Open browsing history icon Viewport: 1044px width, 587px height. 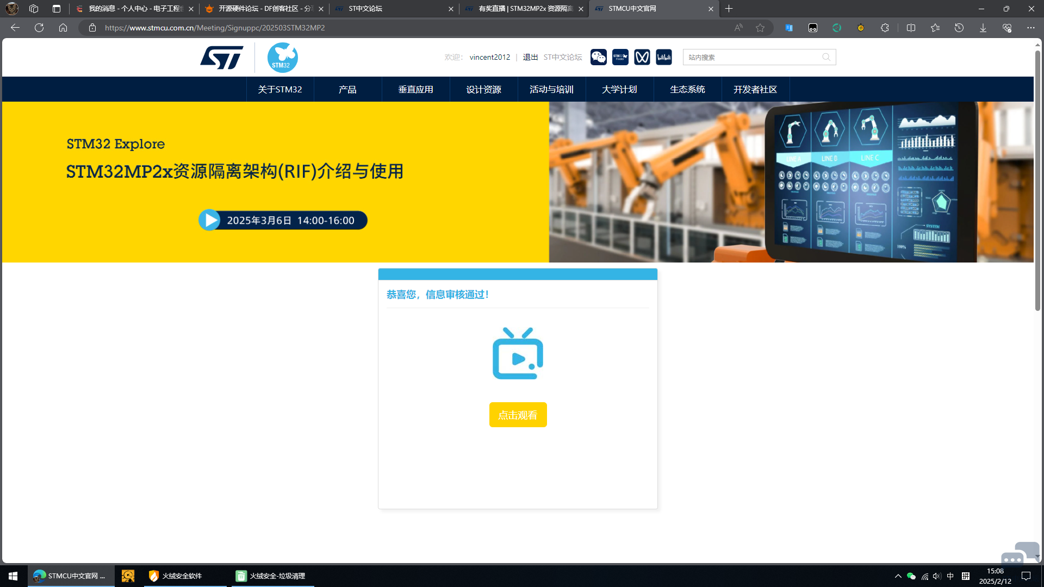(x=959, y=28)
